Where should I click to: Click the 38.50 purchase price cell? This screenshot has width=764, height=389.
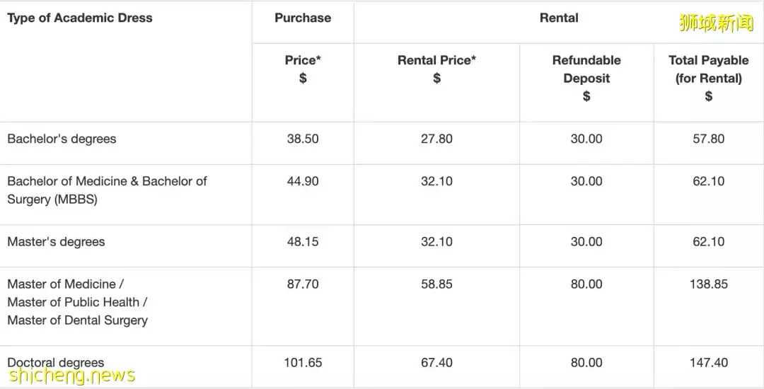pyautogui.click(x=303, y=139)
